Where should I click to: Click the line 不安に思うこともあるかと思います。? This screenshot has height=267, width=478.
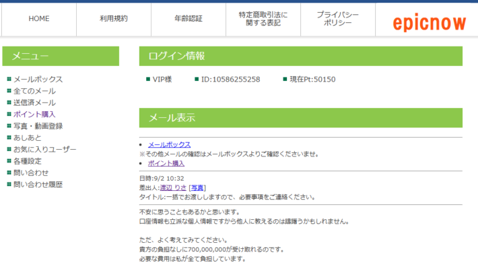(x=190, y=212)
